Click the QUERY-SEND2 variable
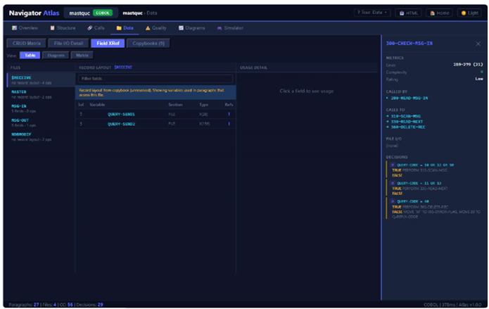This screenshot has width=489, height=309. pyautogui.click(x=121, y=124)
